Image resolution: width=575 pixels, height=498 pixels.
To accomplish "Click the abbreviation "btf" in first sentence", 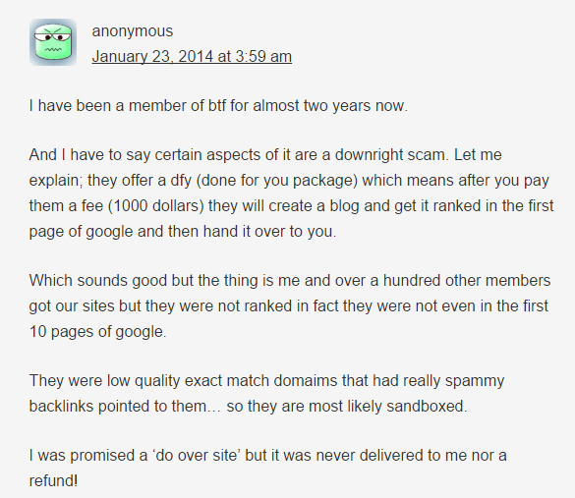I will click(x=217, y=105).
